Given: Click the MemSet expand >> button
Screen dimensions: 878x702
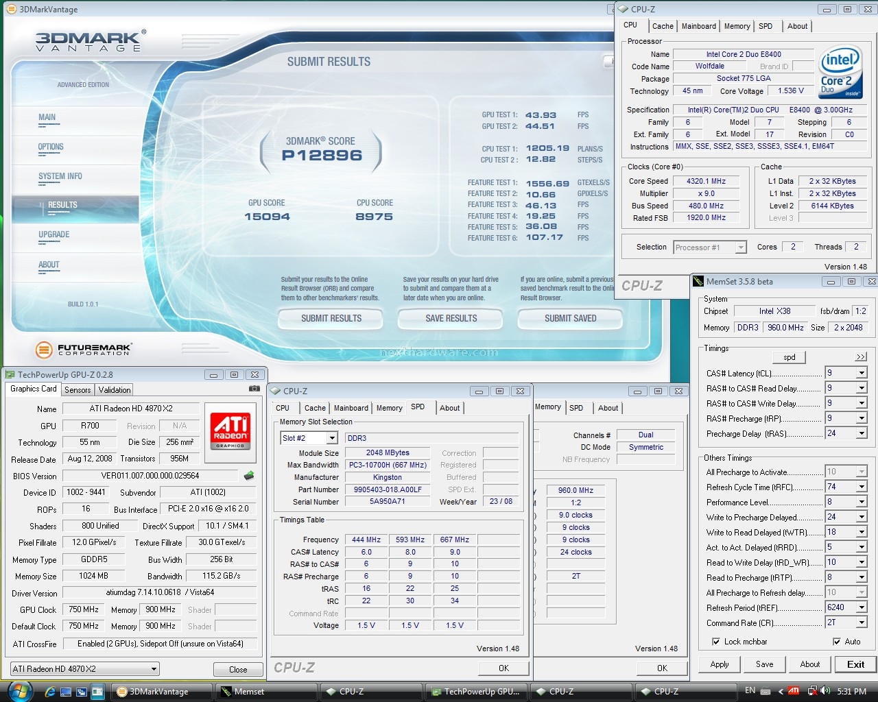Looking at the screenshot, I should pyautogui.click(x=861, y=357).
